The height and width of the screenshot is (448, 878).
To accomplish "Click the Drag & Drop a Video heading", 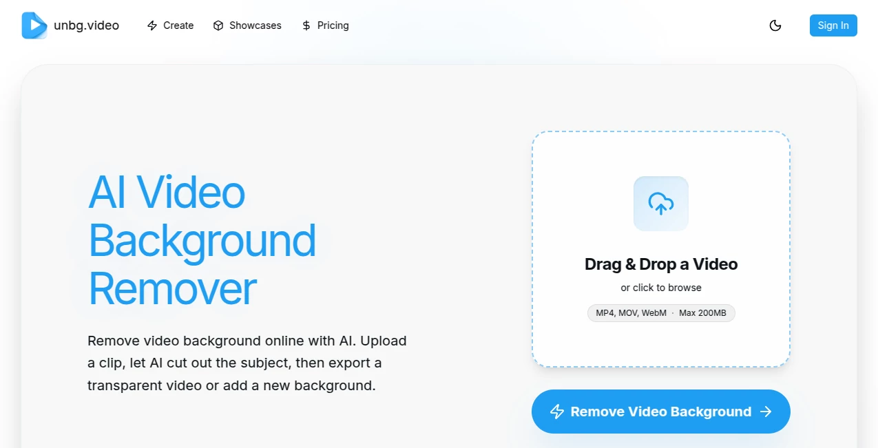I will (x=661, y=264).
